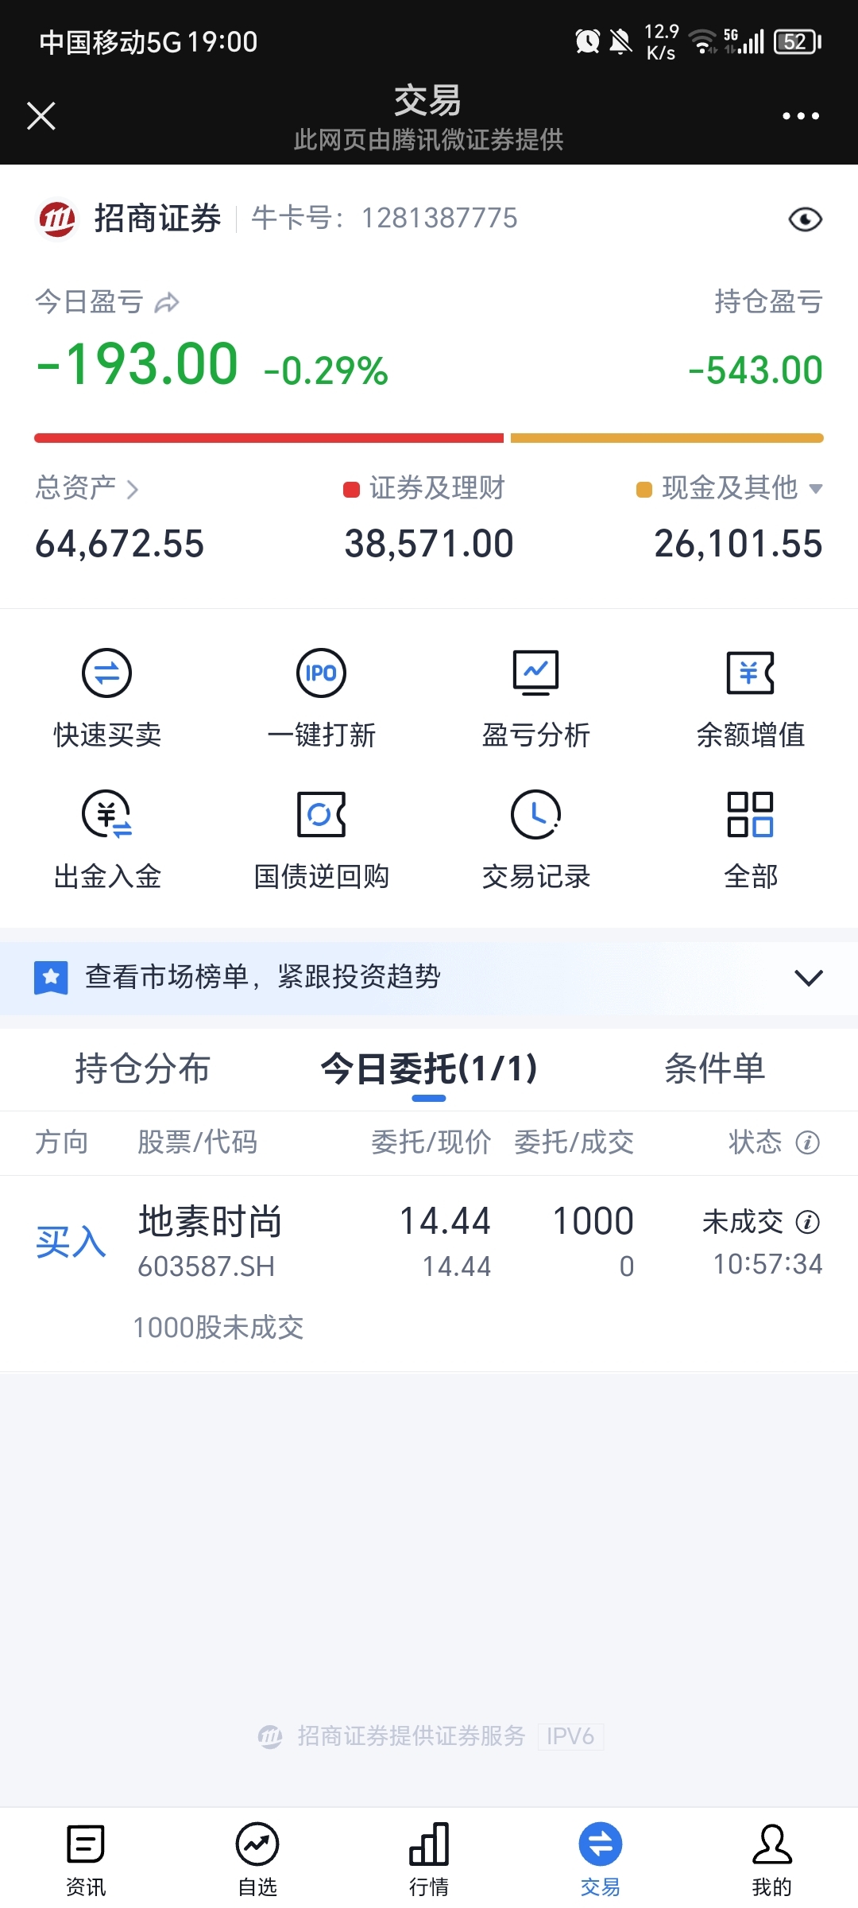The image size is (858, 1908).
Task: Open 快速买卖 quick trade icon
Action: [x=107, y=673]
